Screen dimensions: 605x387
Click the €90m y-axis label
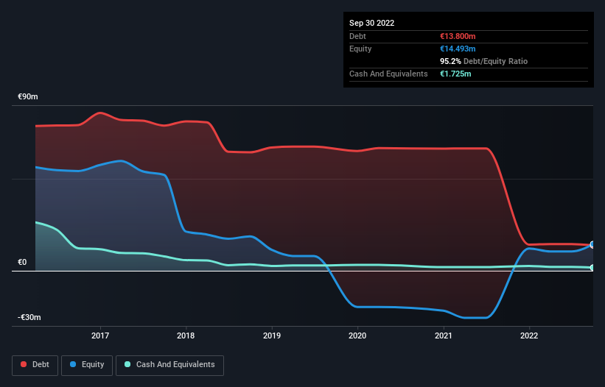(x=28, y=96)
